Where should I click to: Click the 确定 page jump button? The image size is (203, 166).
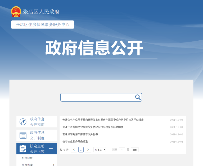134,150
